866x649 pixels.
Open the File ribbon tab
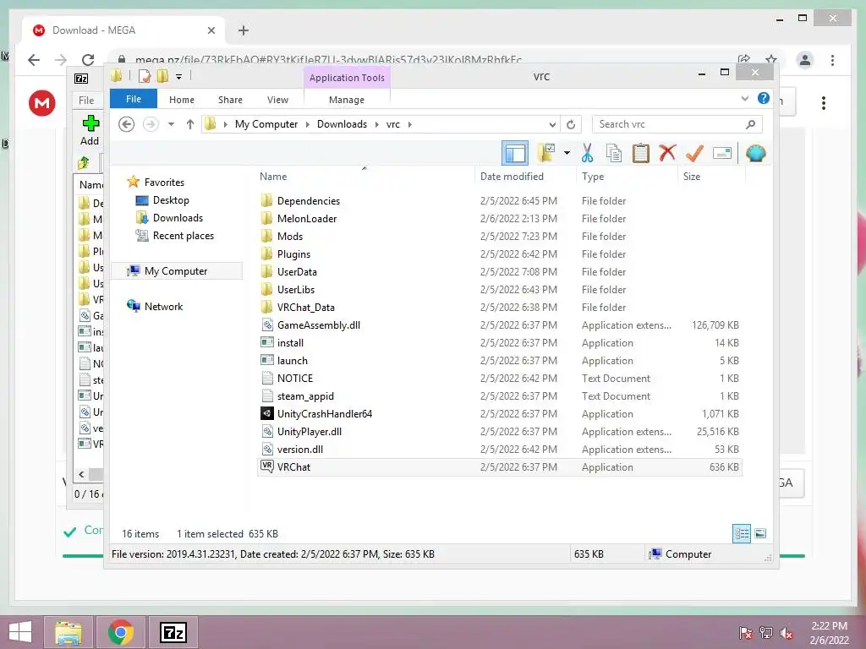point(134,99)
